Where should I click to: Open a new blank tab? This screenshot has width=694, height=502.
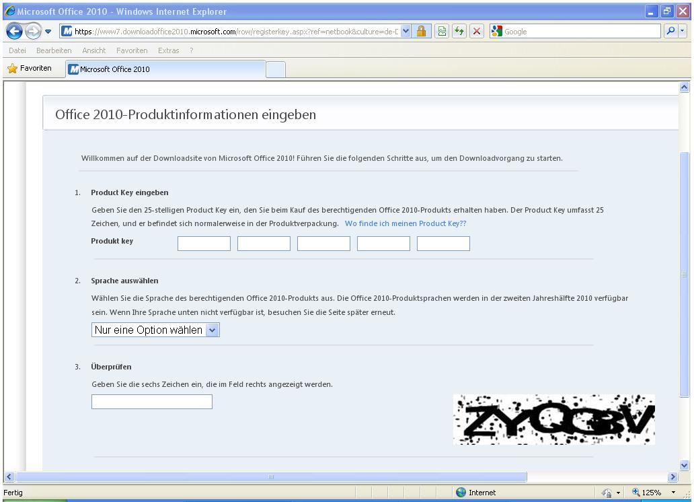pyautogui.click(x=275, y=70)
